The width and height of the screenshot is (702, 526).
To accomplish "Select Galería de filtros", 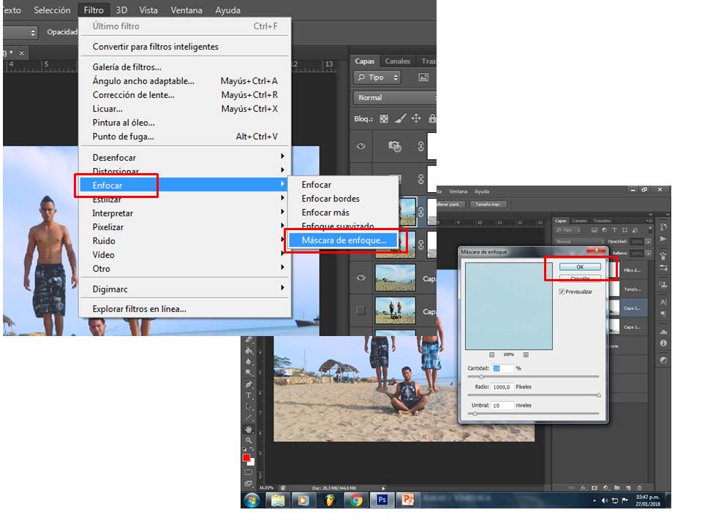I will 127,67.
